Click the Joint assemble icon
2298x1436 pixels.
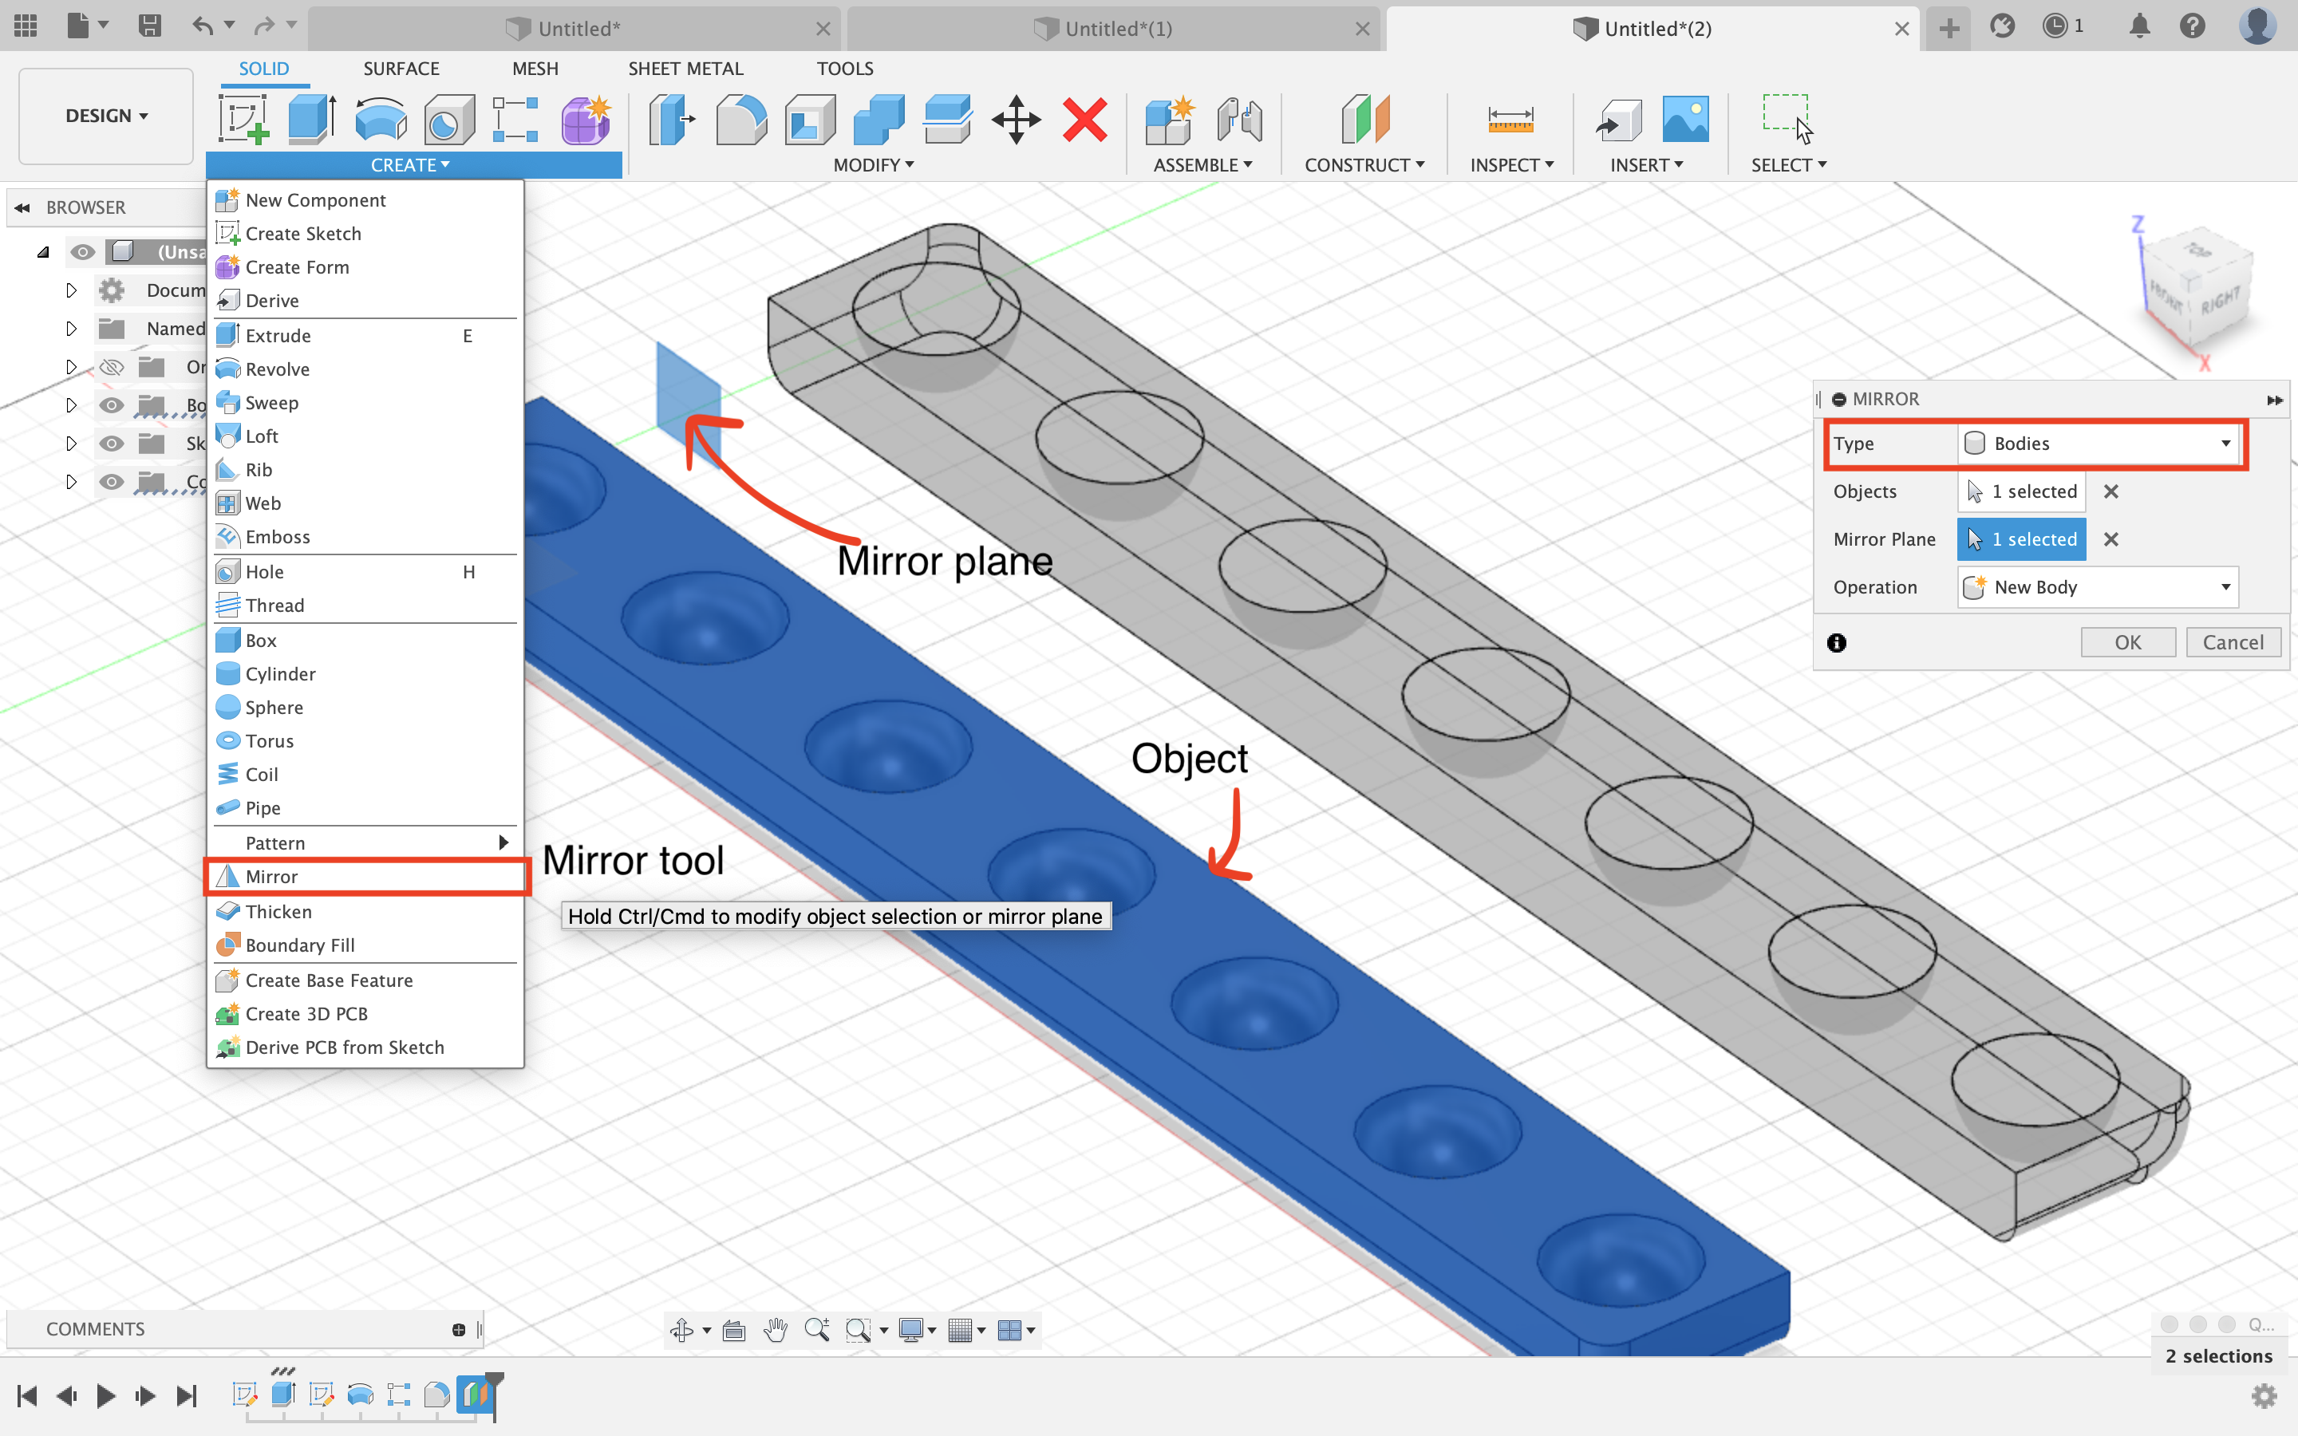[x=1239, y=120]
